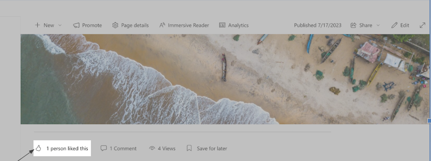This screenshot has height=161, width=431.
Task: Click the plus icon next to New
Action: (37, 25)
